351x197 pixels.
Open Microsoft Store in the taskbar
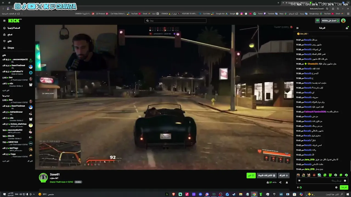(x=295, y=194)
